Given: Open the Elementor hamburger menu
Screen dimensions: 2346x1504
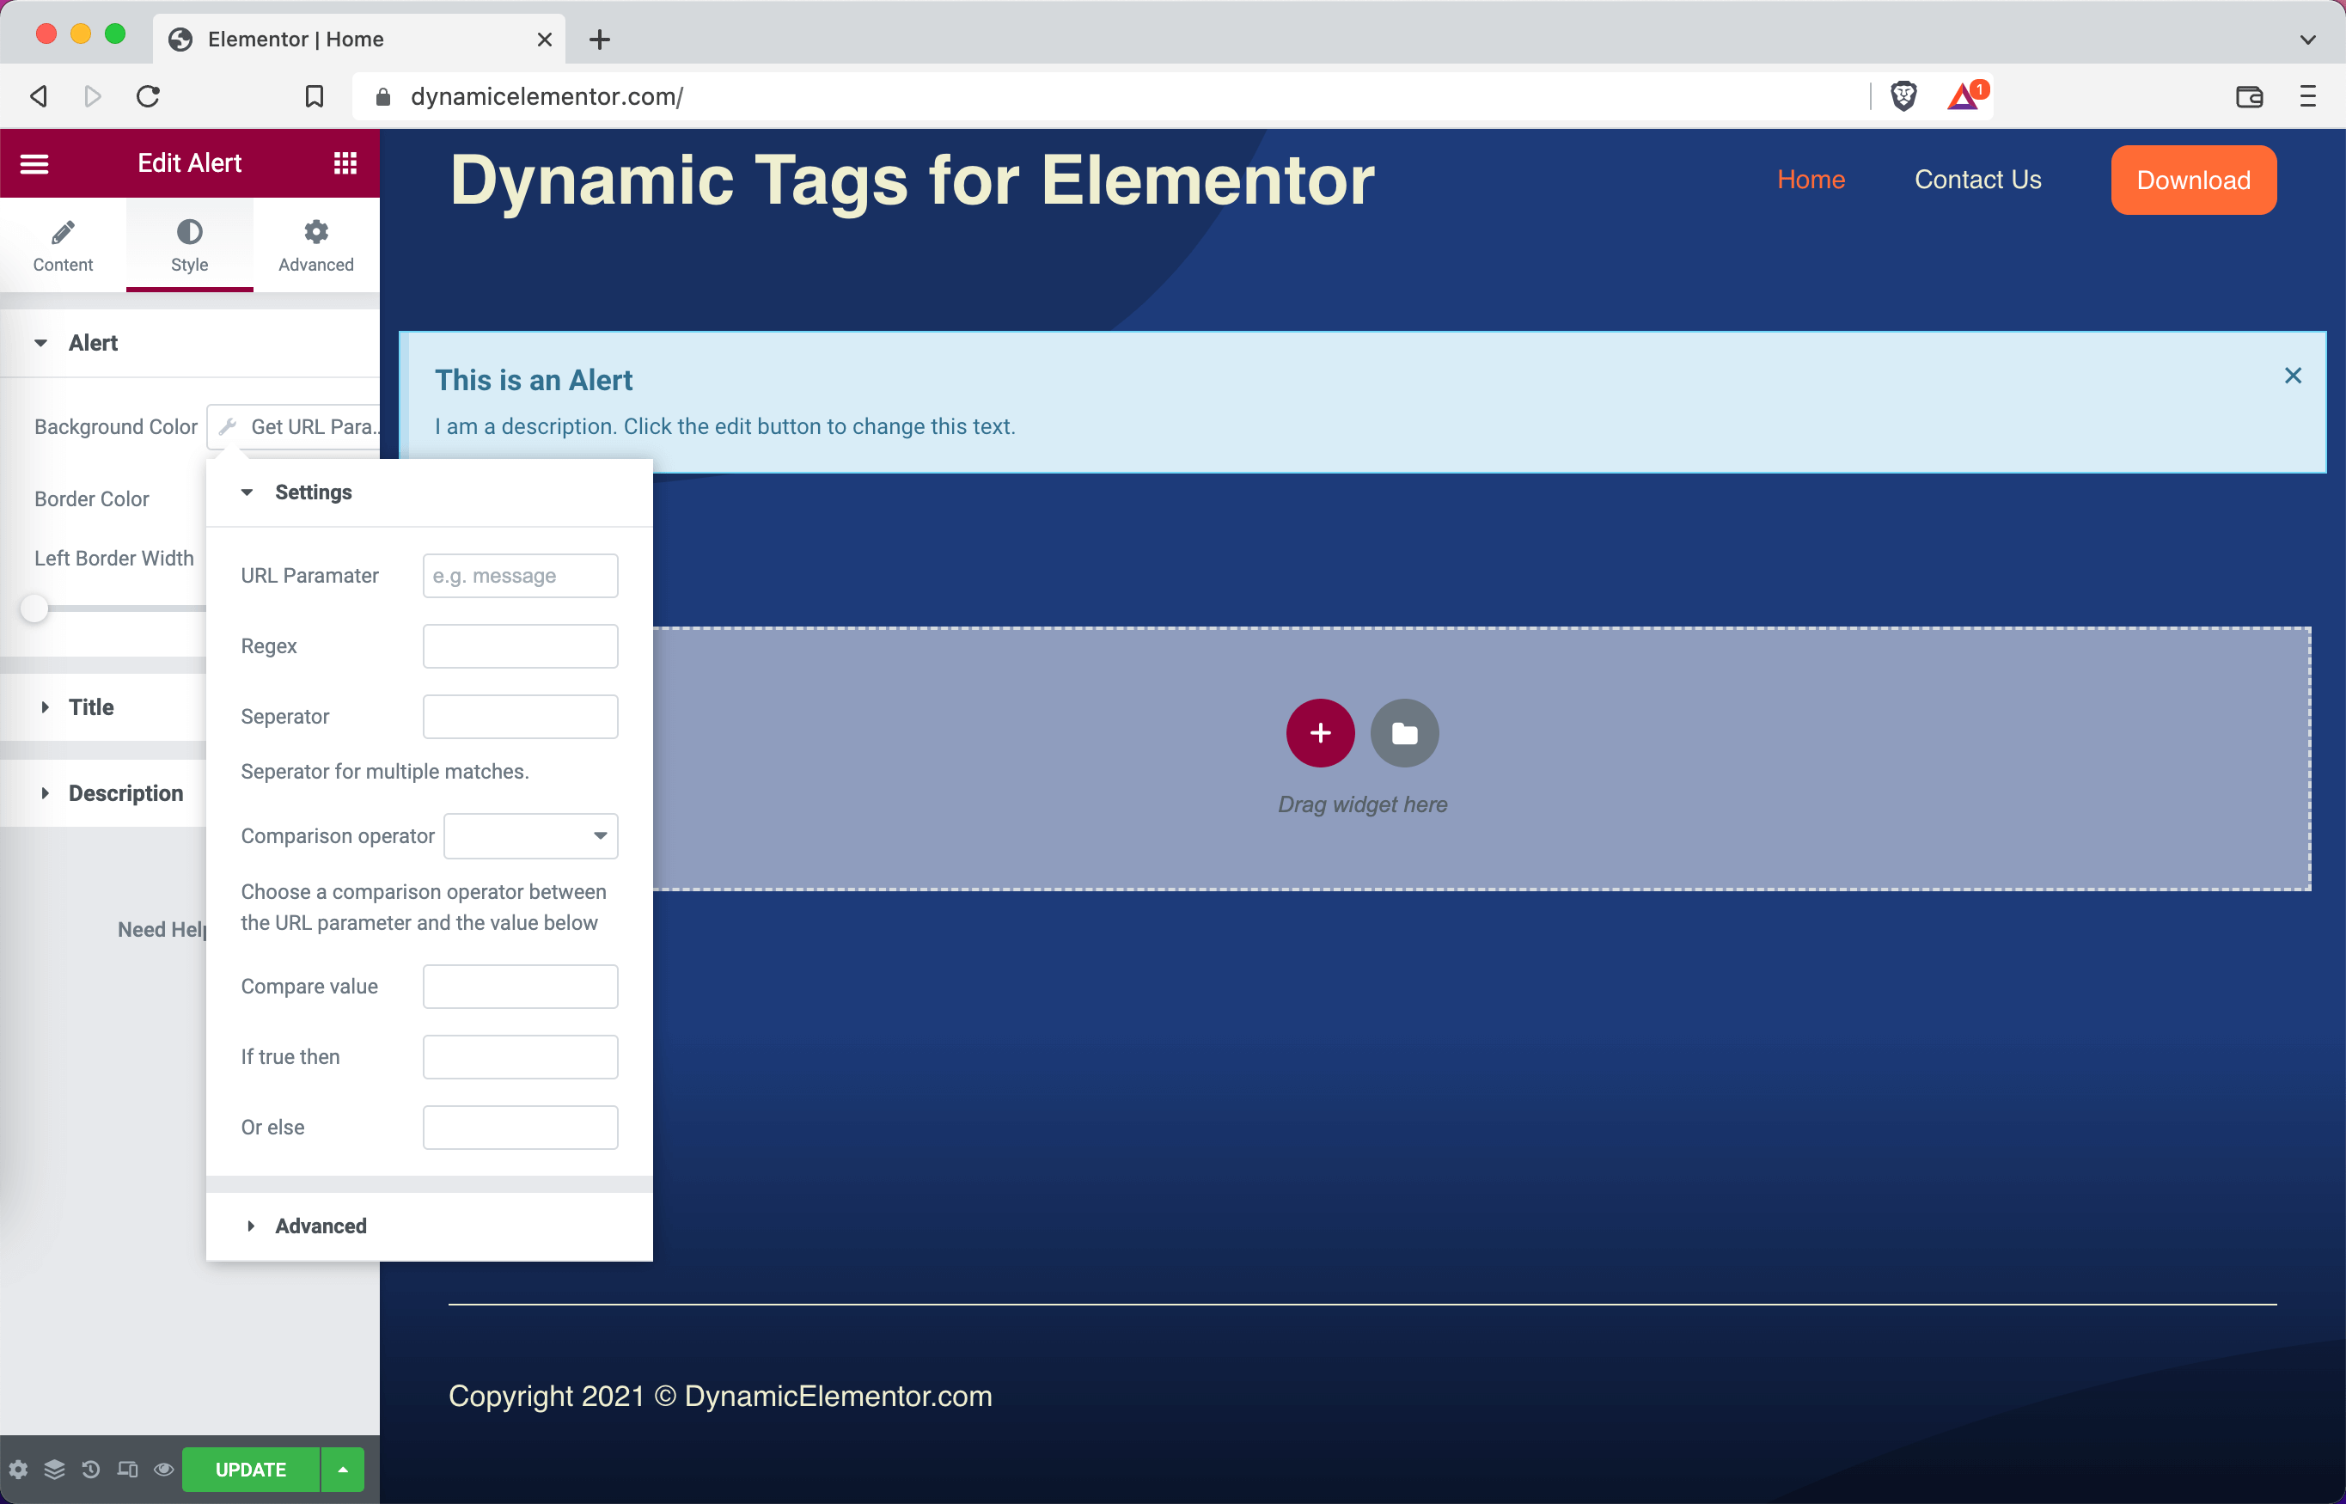Looking at the screenshot, I should click(34, 163).
